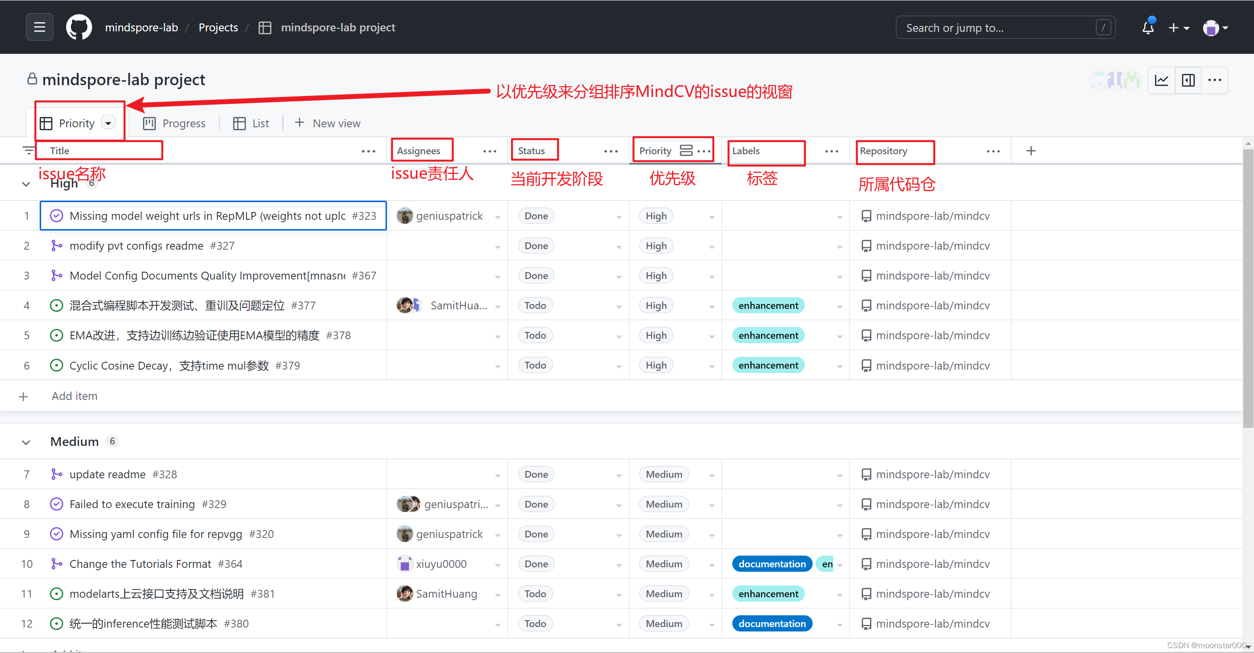Click documentation label in row 10

tap(772, 564)
